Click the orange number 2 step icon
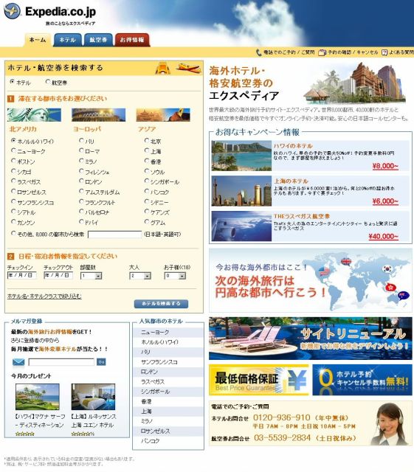414x472 pixels. [10, 256]
